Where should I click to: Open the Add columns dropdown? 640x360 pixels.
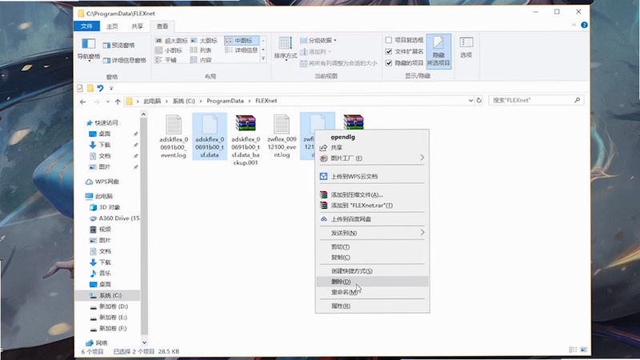[x=315, y=52]
